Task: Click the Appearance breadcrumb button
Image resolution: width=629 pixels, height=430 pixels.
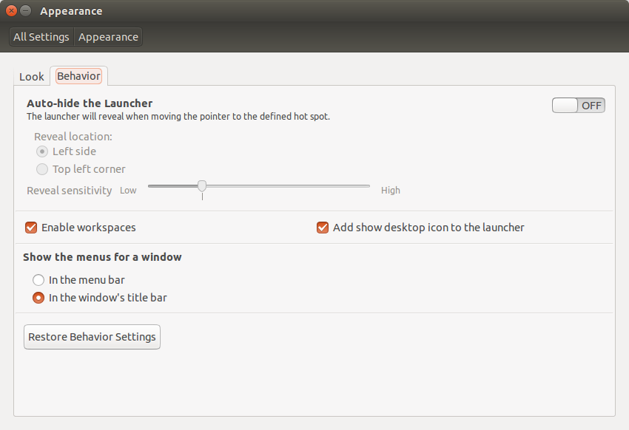Action: (108, 37)
